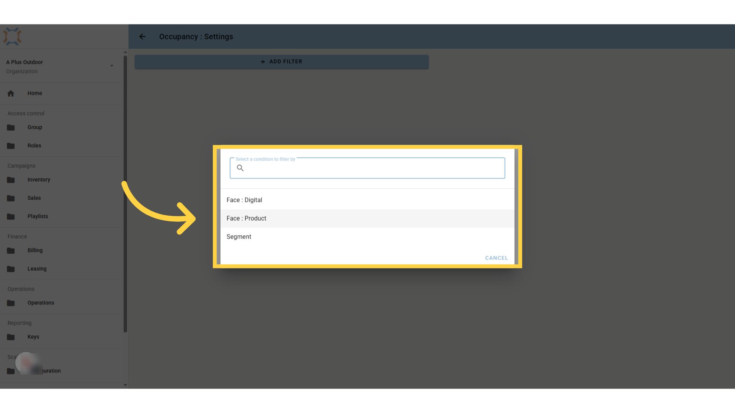Select the Face : Digital filter condition
This screenshot has width=735, height=413.
tap(367, 200)
